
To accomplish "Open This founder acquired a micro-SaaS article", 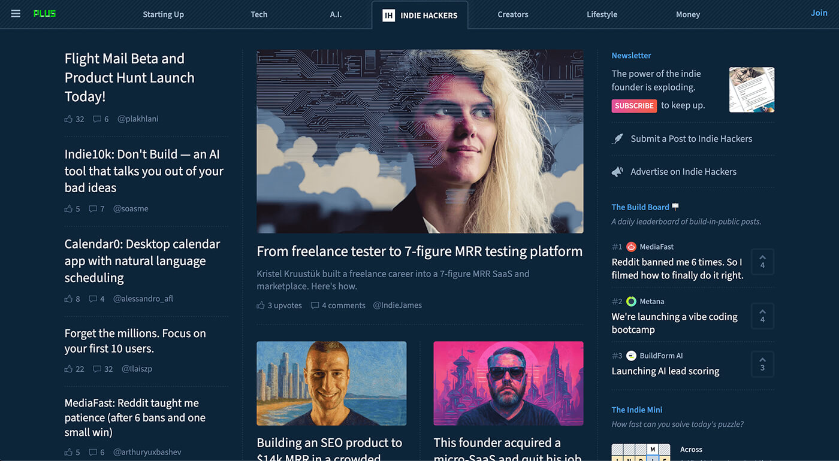I will tap(507, 450).
